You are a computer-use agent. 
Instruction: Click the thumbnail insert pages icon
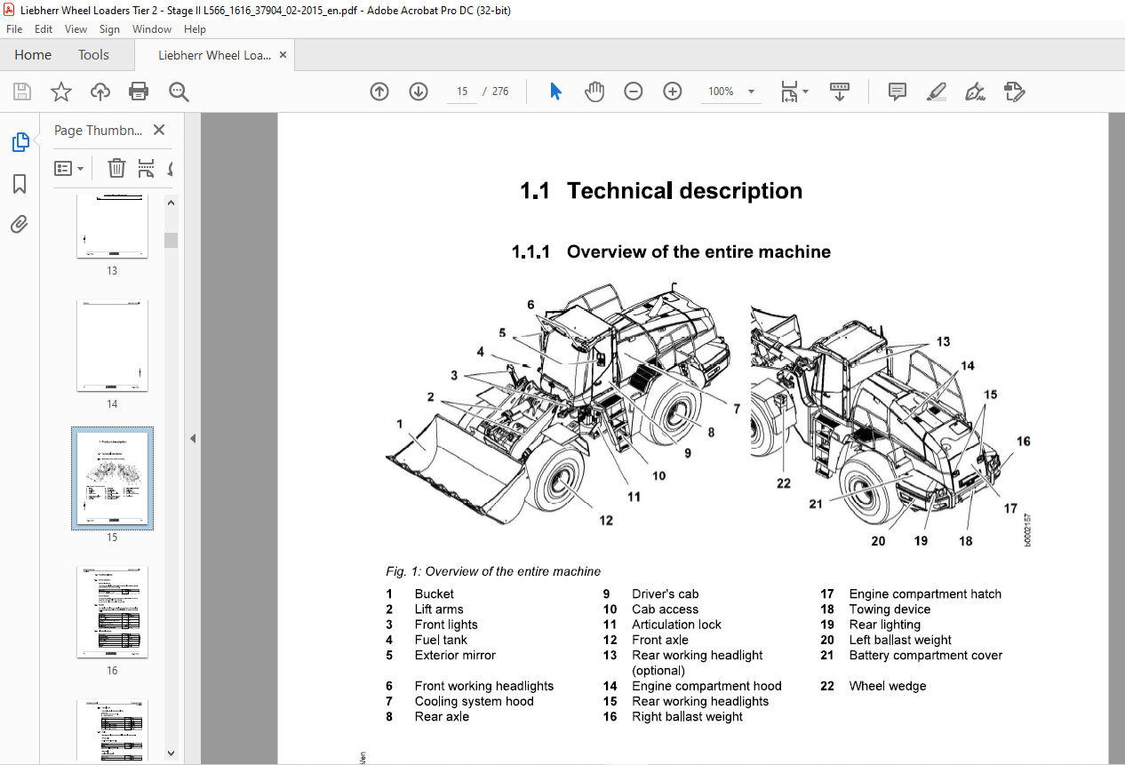pyautogui.click(x=147, y=168)
